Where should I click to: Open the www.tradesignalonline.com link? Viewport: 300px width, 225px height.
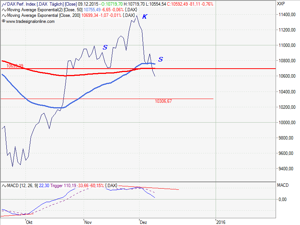click(x=30, y=21)
